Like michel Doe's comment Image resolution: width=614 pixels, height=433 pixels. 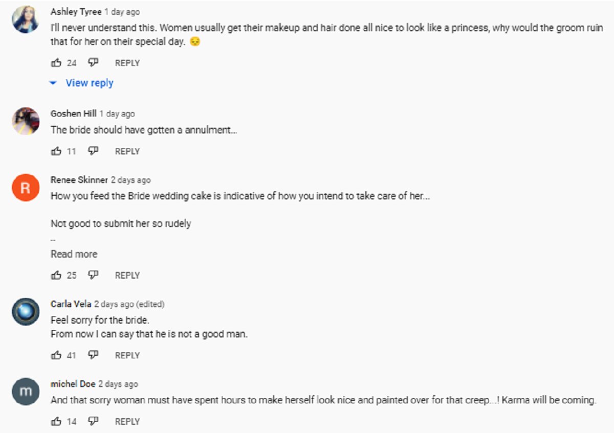[x=56, y=422]
